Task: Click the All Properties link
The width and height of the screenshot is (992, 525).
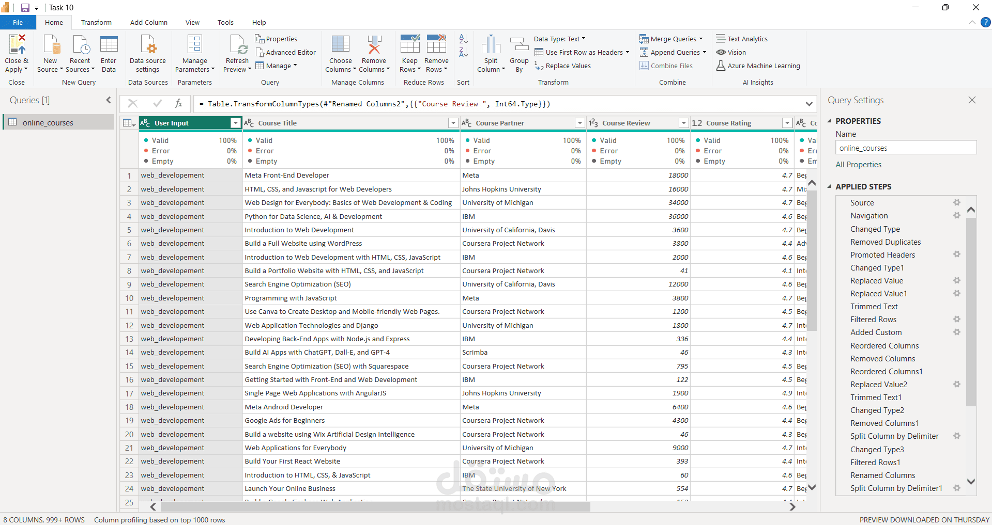Action: click(858, 165)
